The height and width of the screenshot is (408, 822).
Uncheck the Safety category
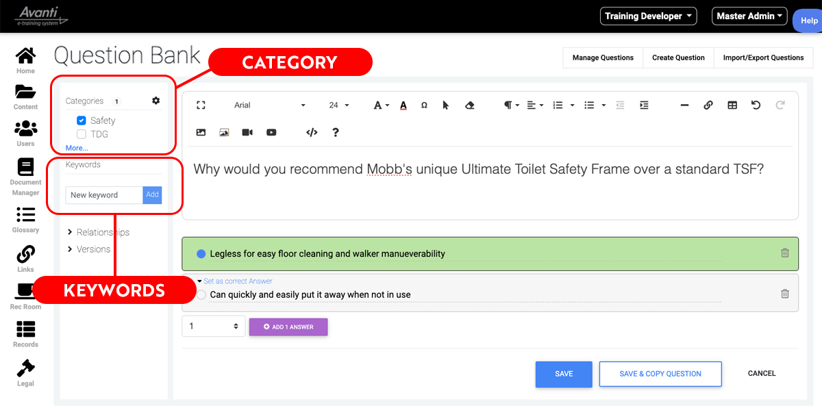pyautogui.click(x=81, y=120)
